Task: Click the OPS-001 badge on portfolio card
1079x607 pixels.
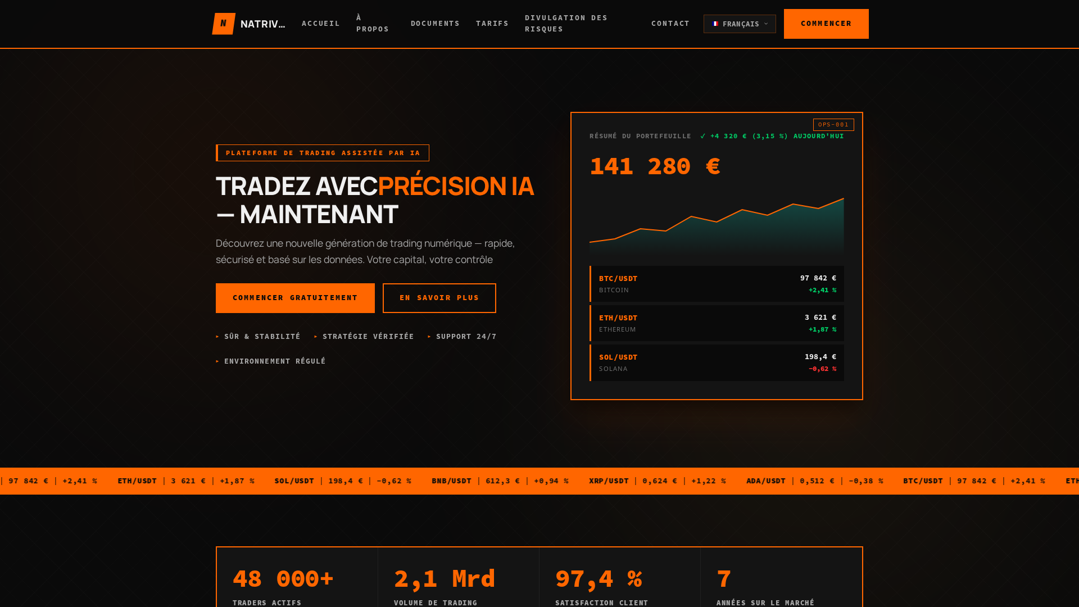Action: [x=833, y=125]
